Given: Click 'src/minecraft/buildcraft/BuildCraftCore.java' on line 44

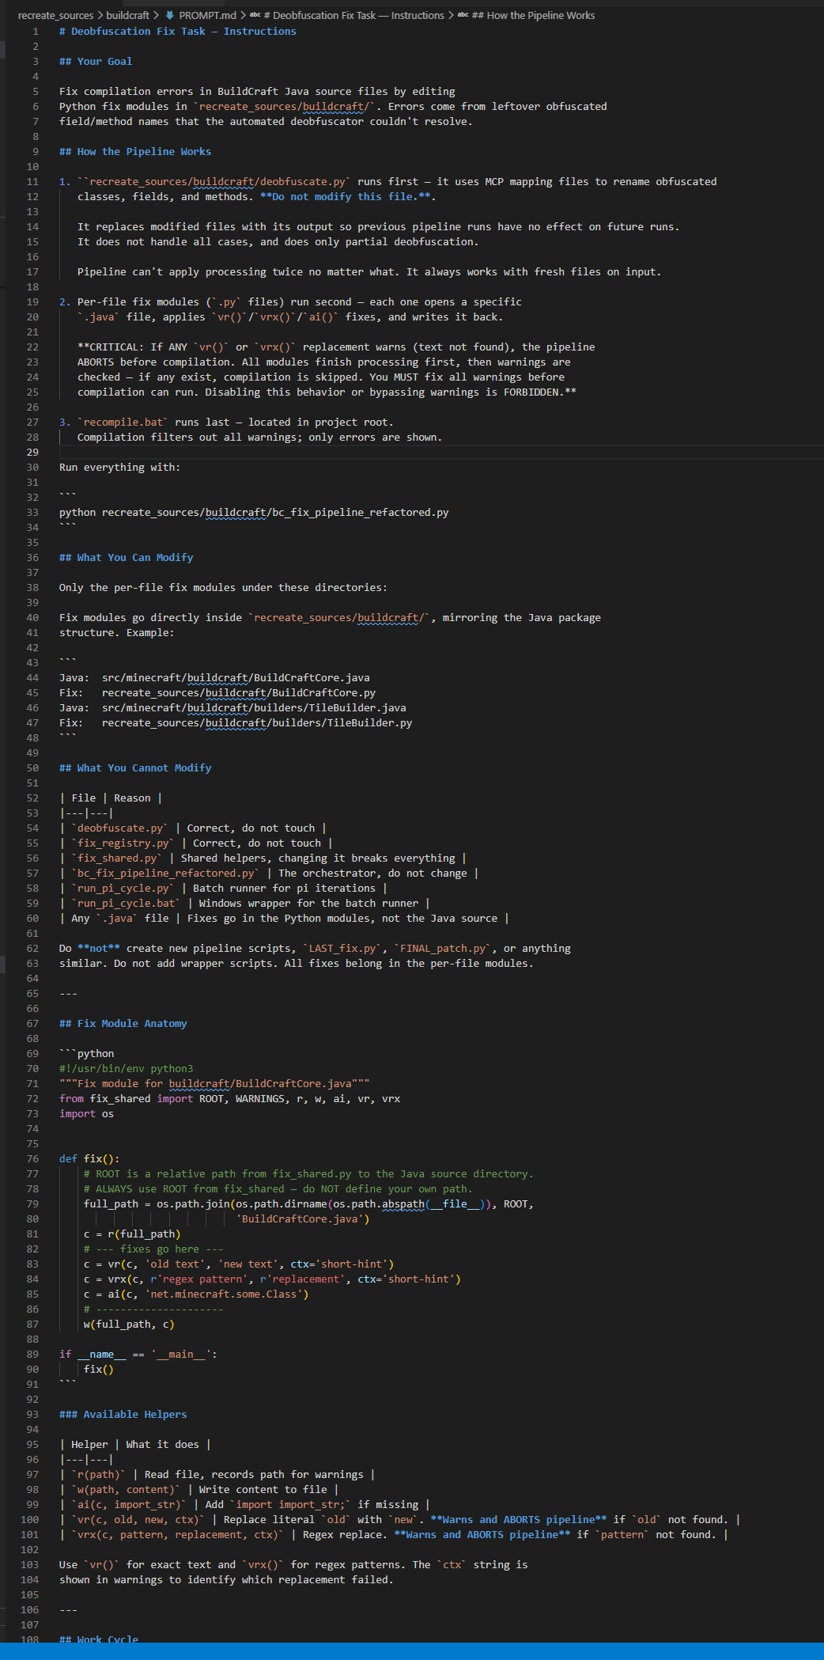Looking at the screenshot, I should (x=236, y=678).
